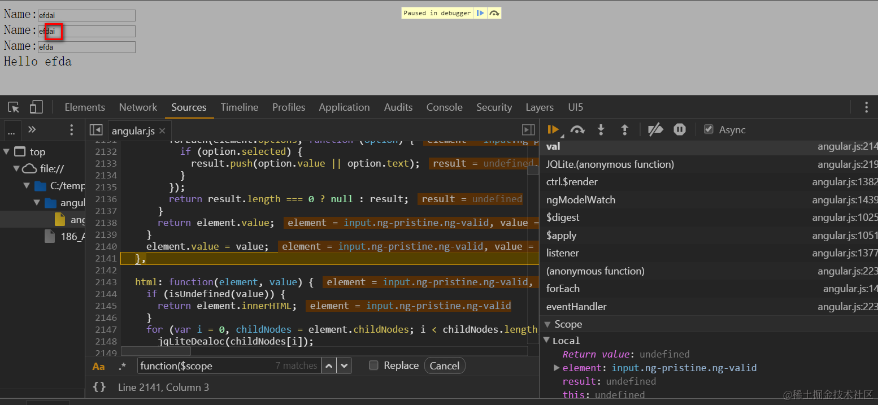
Task: Step over using the Paused in debugger overlay
Action: (494, 13)
